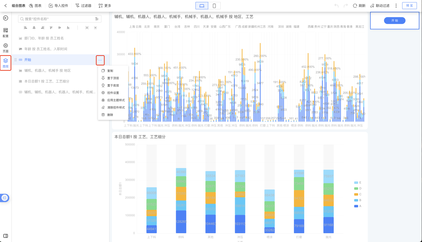This screenshot has width=422, height=242.
Task: Click the distribute horizontally icon
Action: 87,28
